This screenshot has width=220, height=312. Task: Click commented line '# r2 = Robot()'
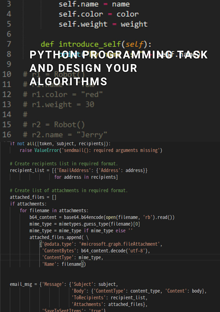coord(54,125)
